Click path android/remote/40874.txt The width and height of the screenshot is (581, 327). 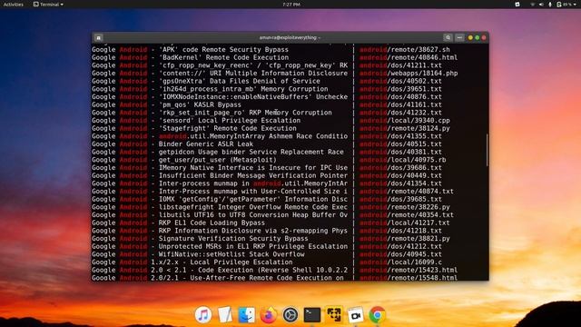pyautogui.click(x=406, y=192)
